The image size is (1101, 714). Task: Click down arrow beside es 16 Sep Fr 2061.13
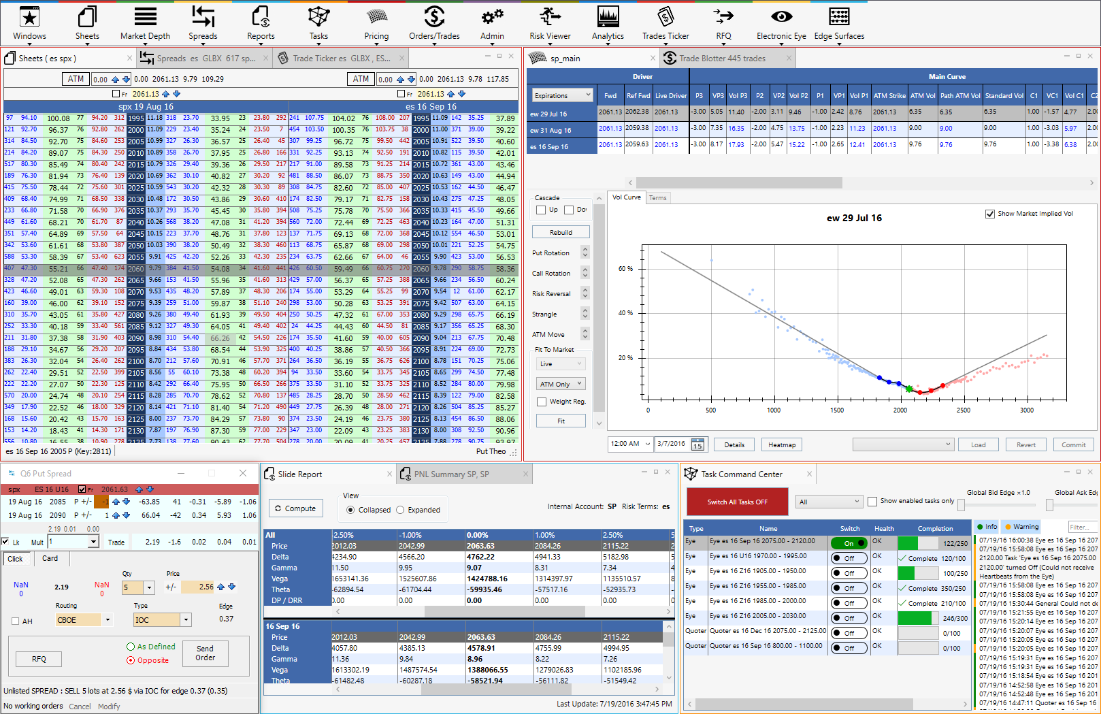coord(462,94)
